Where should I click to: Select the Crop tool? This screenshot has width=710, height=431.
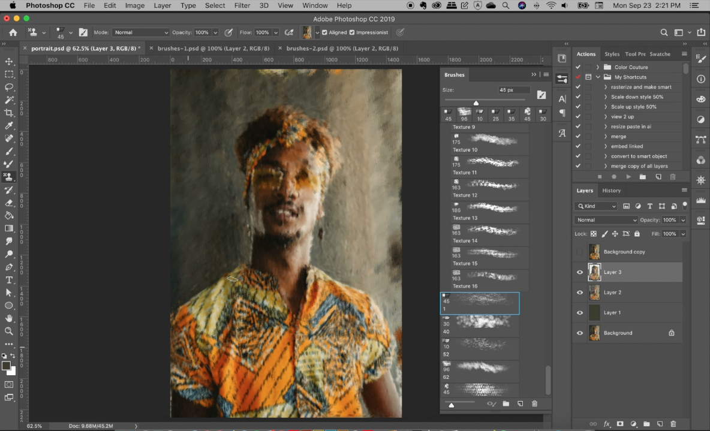(x=8, y=113)
